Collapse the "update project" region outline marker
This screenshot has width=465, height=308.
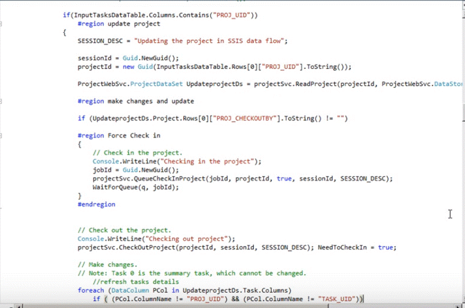(1, 24)
